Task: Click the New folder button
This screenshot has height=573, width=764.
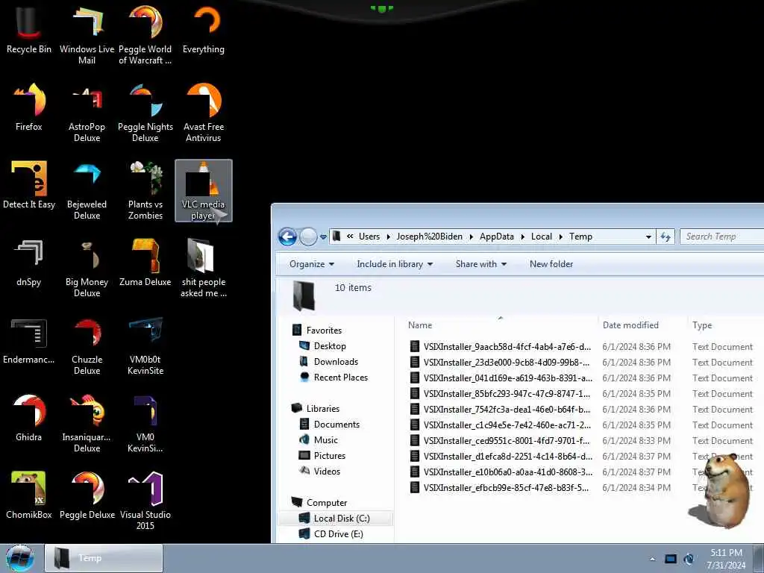Action: click(551, 264)
